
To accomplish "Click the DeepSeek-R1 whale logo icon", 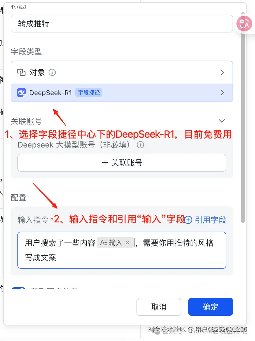I will (22, 93).
